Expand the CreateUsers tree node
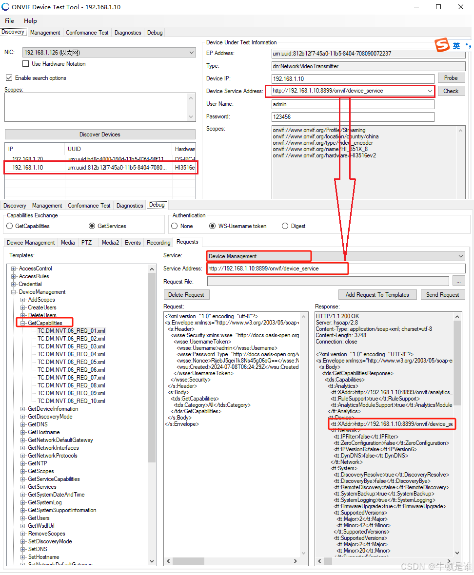This screenshot has height=575, width=474. (23, 307)
